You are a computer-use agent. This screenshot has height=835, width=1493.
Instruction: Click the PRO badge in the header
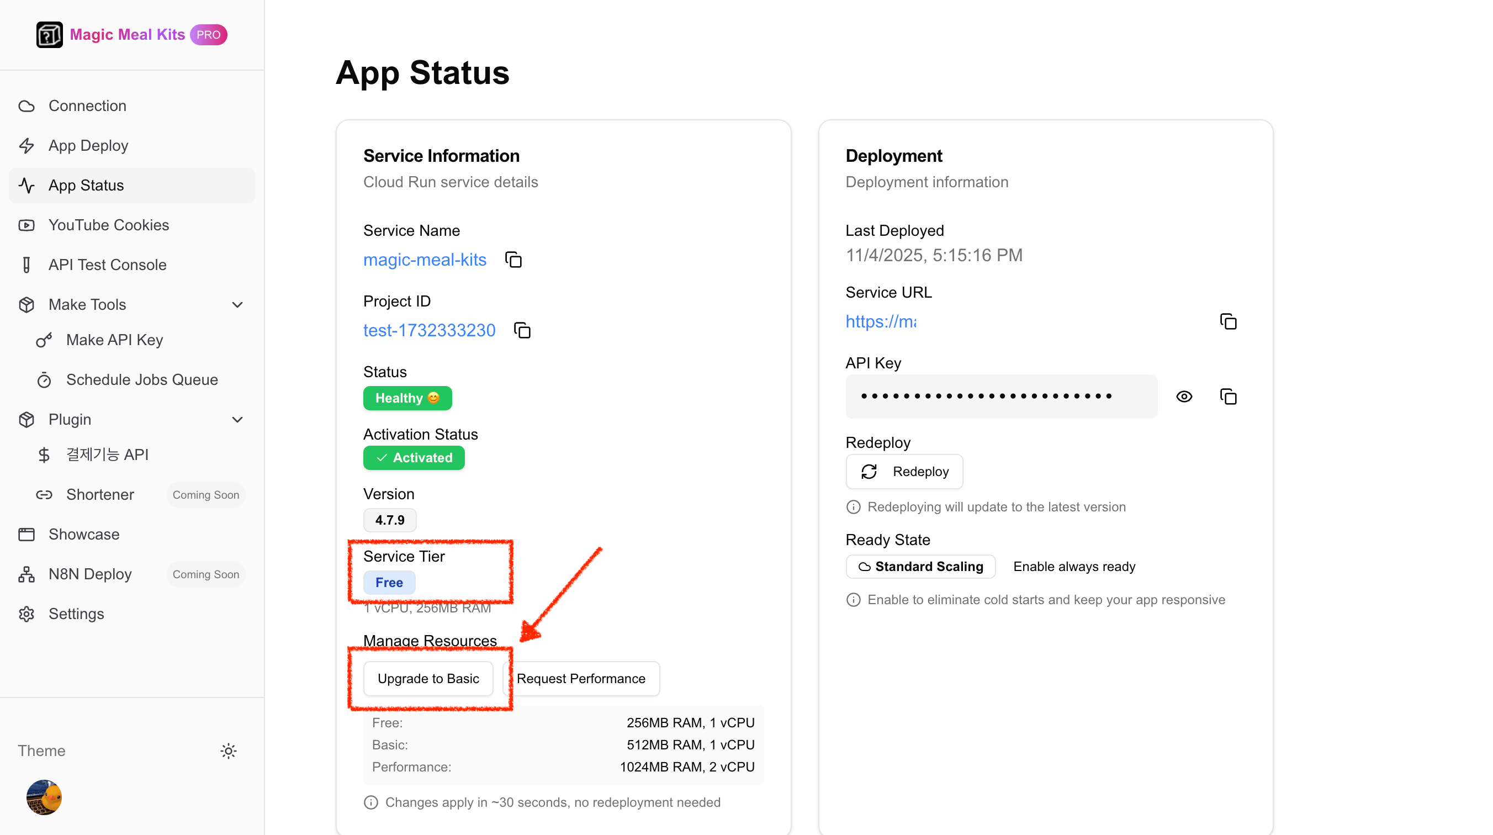tap(209, 35)
